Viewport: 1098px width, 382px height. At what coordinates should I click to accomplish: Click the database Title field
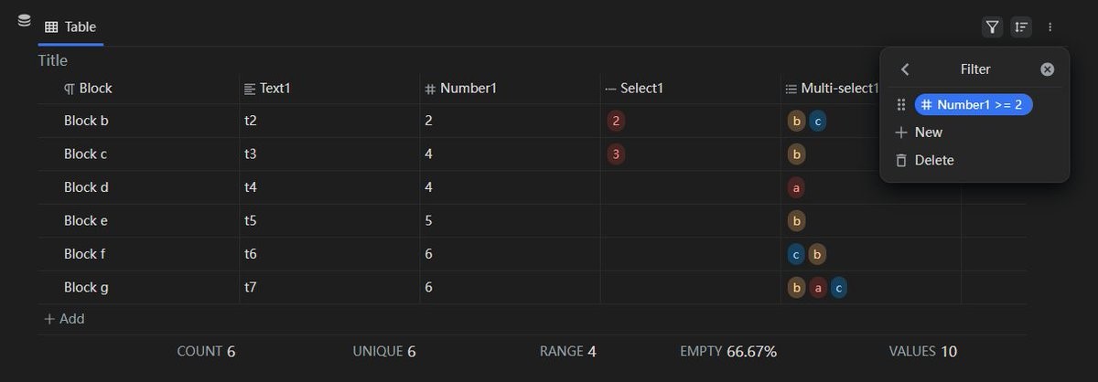(53, 60)
